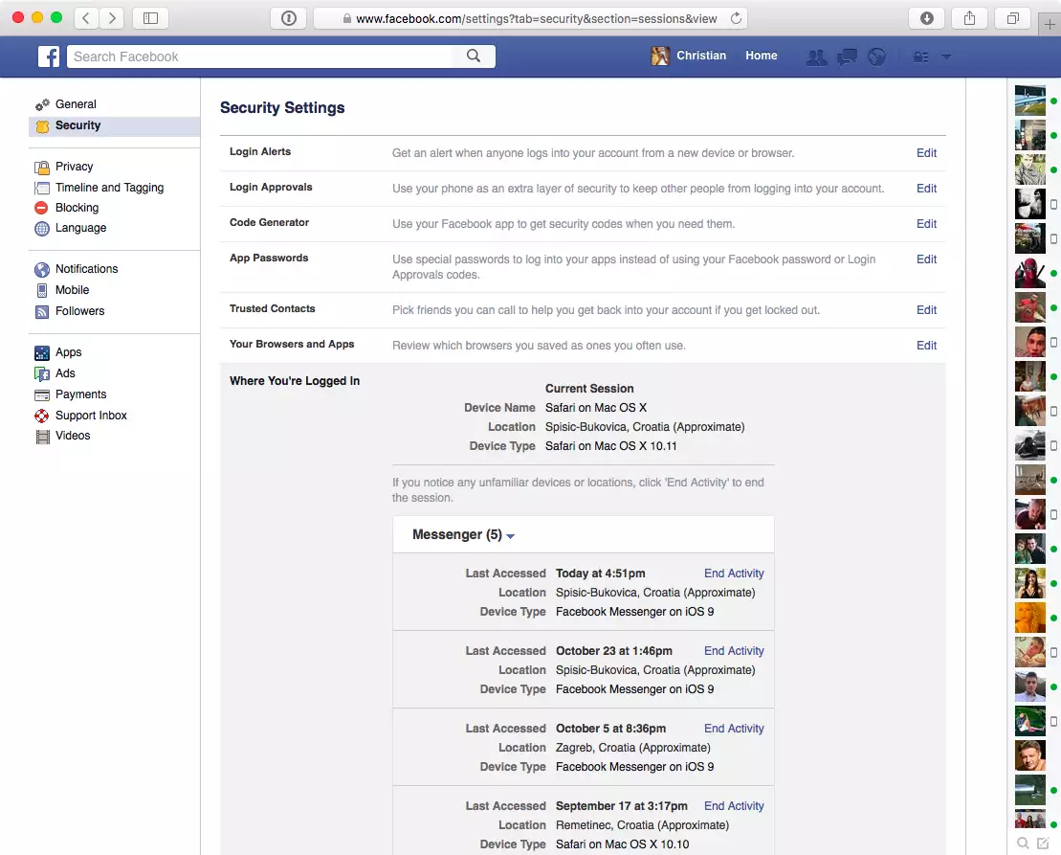Edit Login Alerts setting

(x=926, y=153)
